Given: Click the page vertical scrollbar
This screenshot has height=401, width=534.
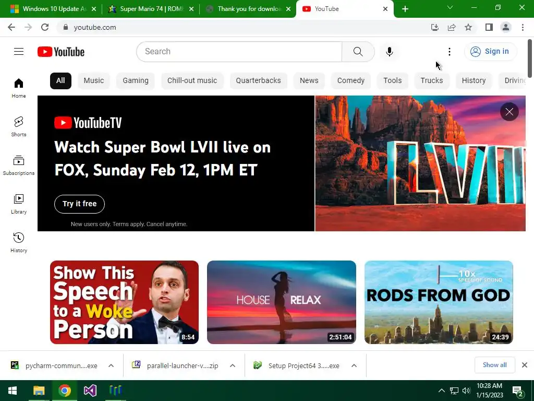Looking at the screenshot, I should [x=530, y=58].
